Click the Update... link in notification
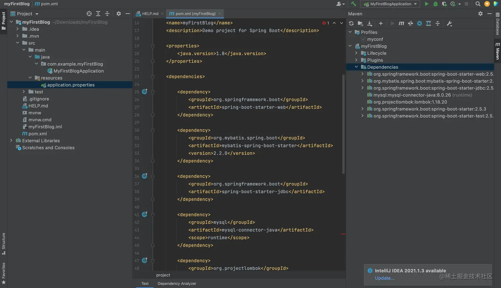The height and width of the screenshot is (288, 501). click(x=384, y=278)
